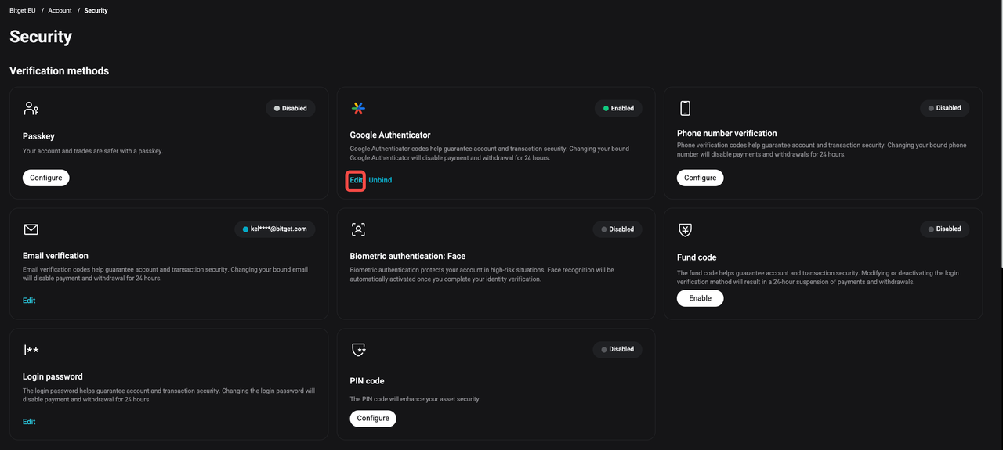Configure the PIN code
The image size is (1003, 450).
pyautogui.click(x=373, y=419)
